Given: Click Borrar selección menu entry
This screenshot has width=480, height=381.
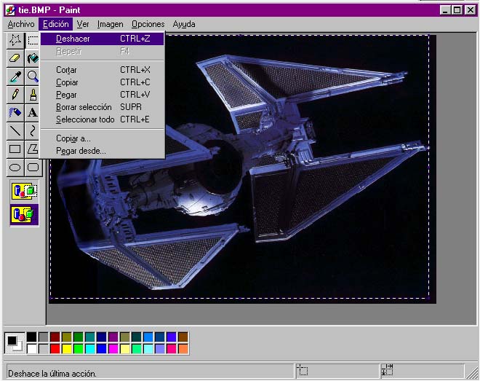Looking at the screenshot, I should 103,107.
